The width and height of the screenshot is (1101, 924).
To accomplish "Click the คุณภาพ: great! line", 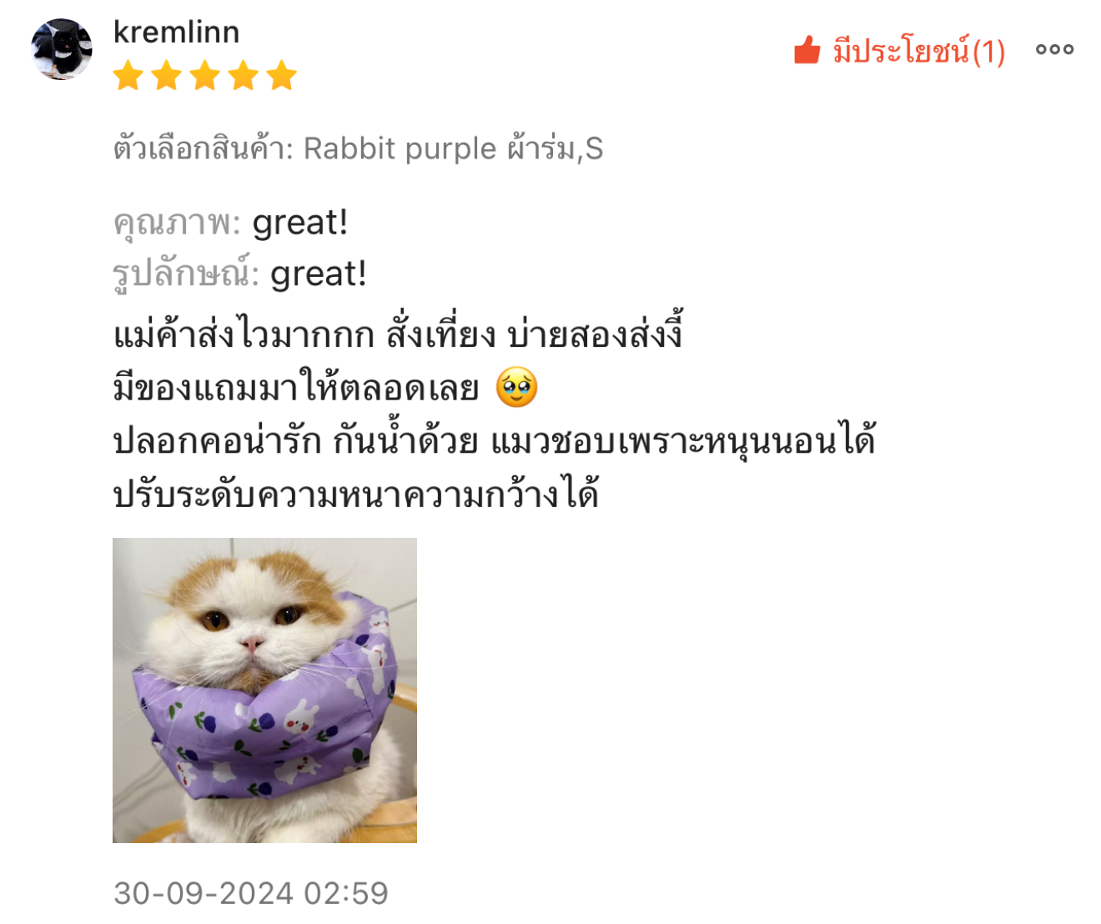I will tap(230, 223).
